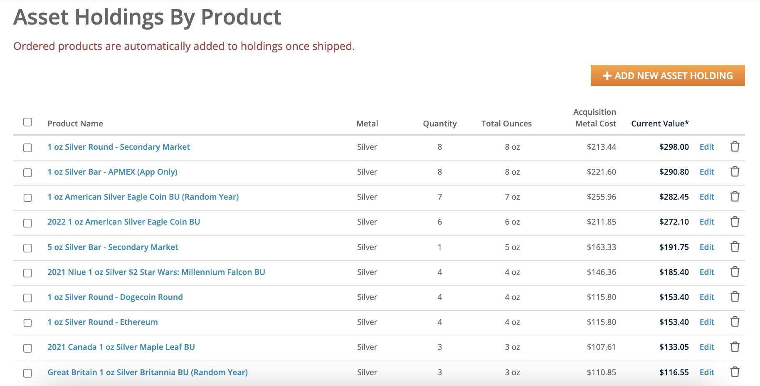Check the Millennium Falcon row checkbox
Viewport: 760px width, 386px height.
[x=27, y=273]
